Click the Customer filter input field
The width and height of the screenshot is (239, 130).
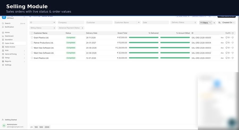tap(99, 22)
